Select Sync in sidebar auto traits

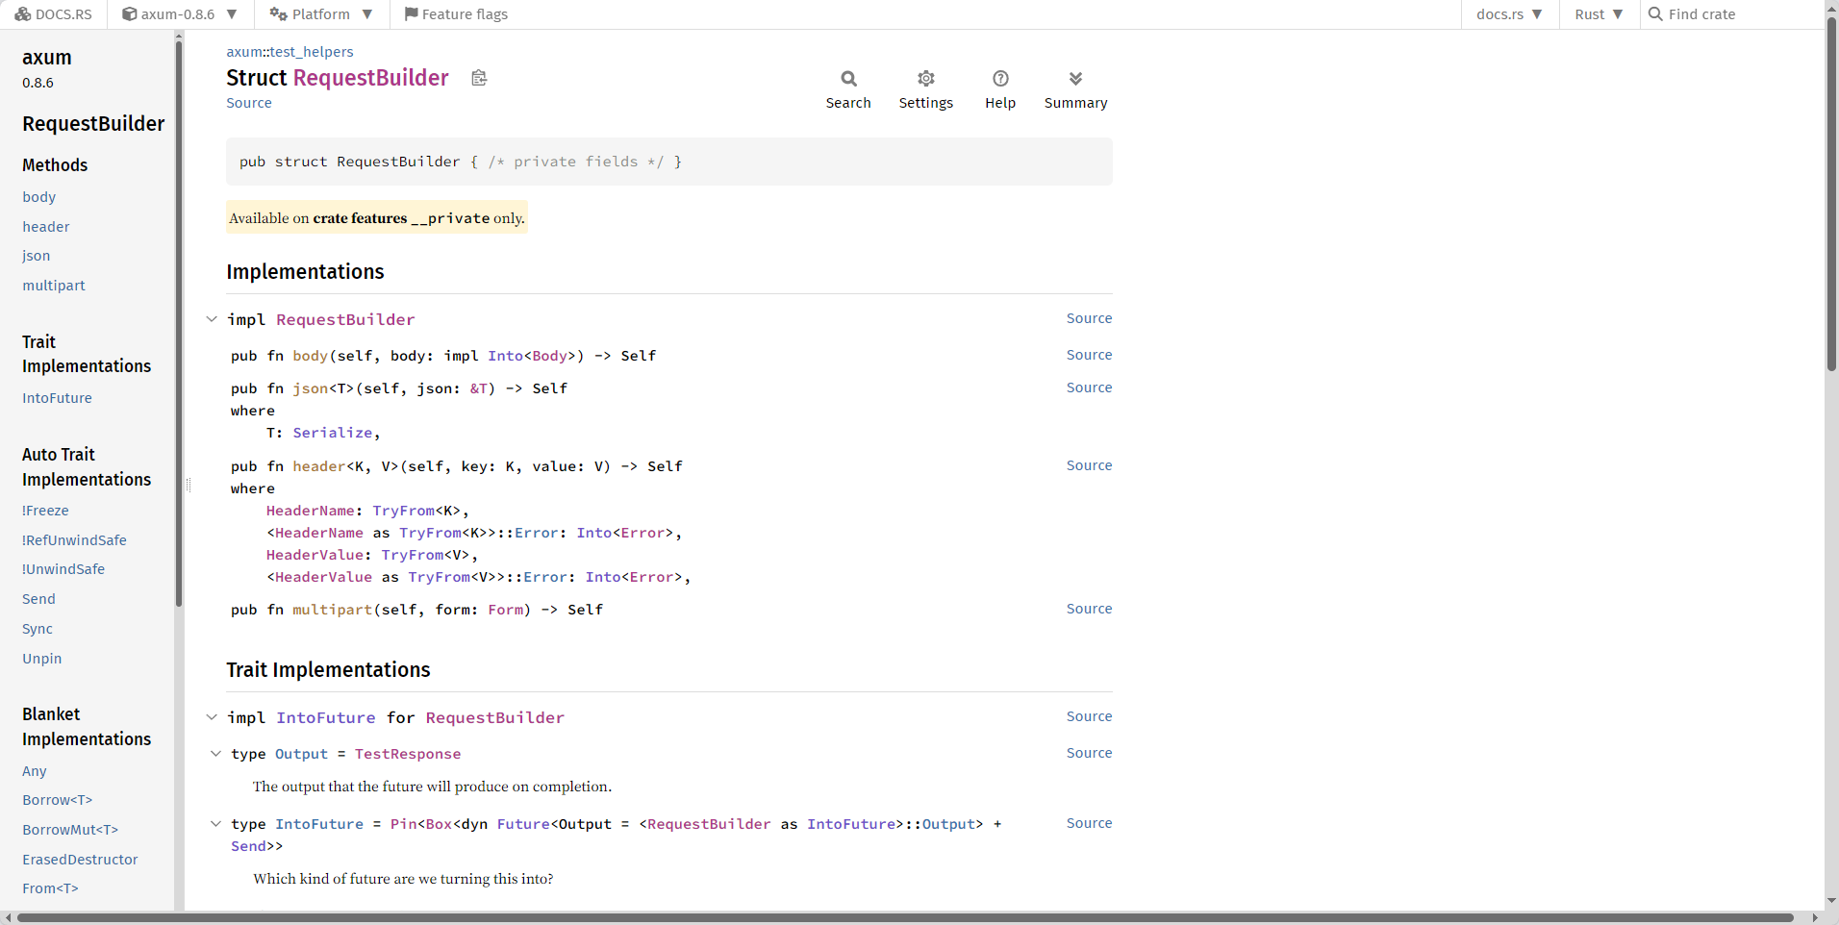click(38, 629)
